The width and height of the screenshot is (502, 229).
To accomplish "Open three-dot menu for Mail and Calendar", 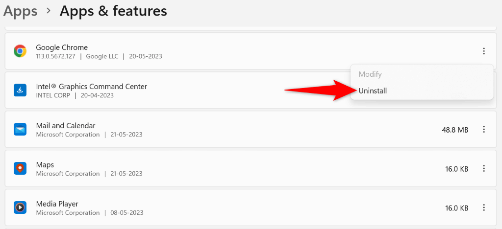I will point(484,129).
